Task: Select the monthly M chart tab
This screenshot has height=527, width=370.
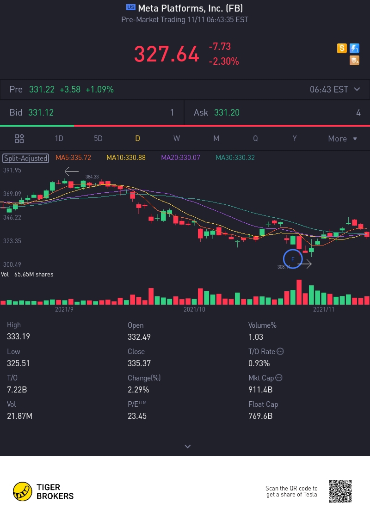Action: point(216,139)
